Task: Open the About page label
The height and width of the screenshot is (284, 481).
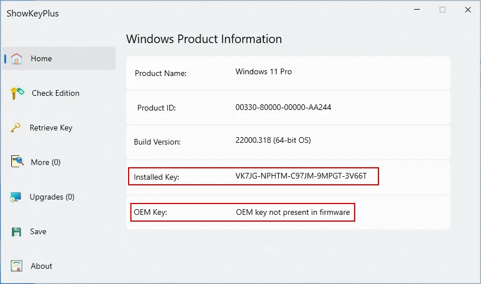Action: coord(41,266)
